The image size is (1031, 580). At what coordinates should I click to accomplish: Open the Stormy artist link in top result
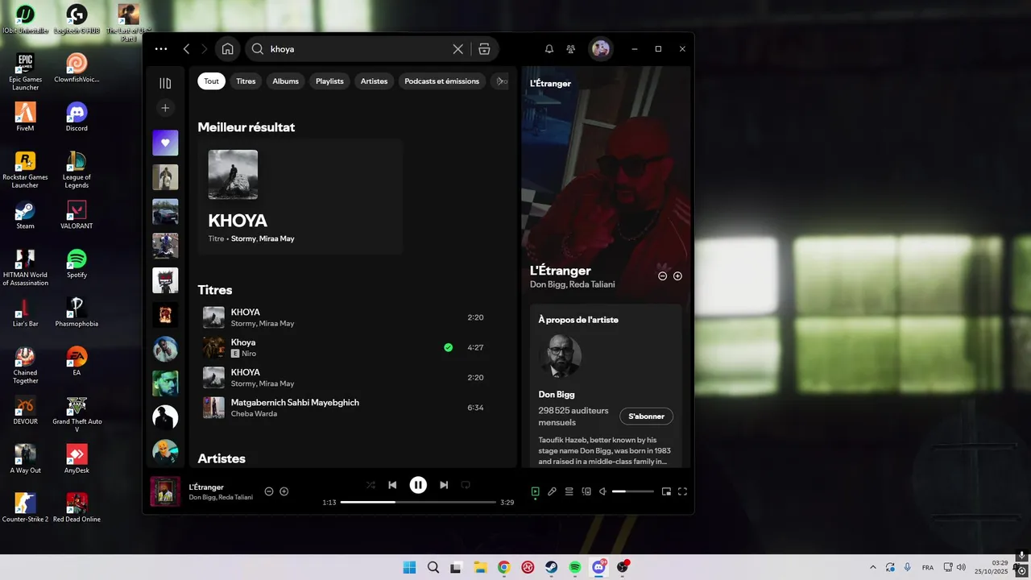[x=243, y=239]
